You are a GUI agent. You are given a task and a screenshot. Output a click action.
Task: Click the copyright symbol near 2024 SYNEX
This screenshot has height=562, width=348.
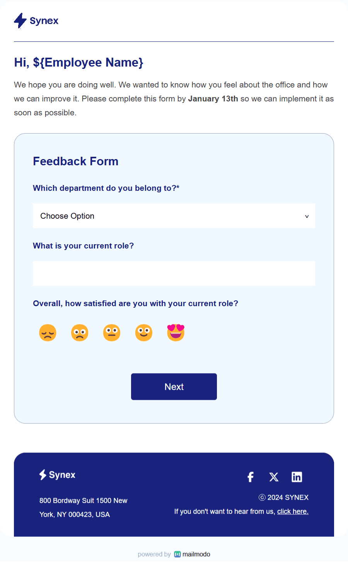262,497
